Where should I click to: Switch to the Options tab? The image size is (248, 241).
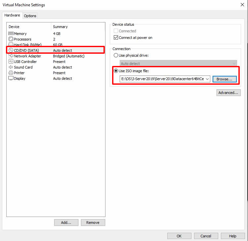point(30,16)
